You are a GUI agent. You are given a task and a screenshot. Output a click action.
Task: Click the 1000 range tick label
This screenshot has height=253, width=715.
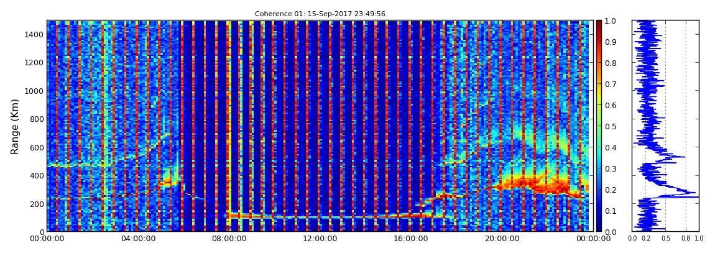[35, 91]
